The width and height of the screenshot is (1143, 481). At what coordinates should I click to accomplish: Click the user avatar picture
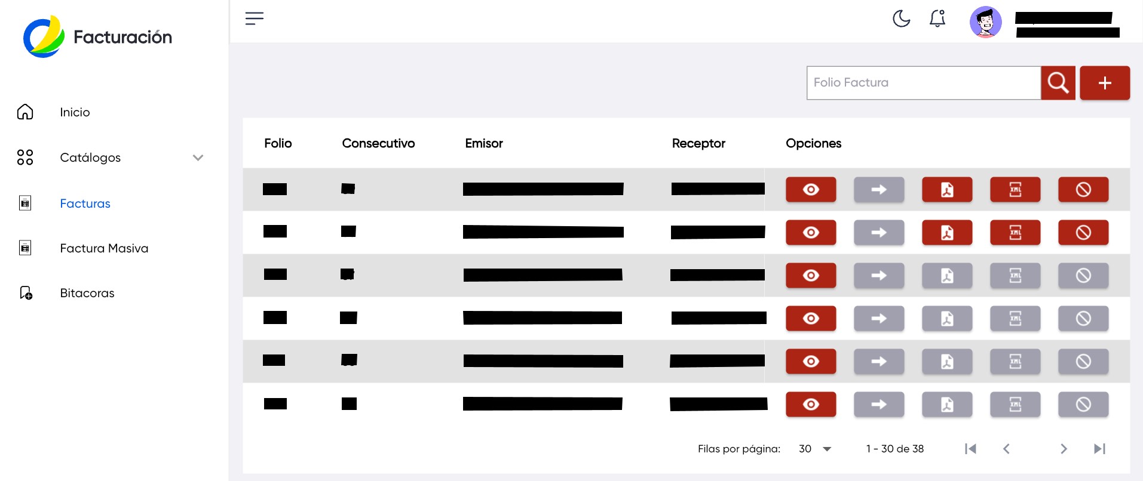coord(985,22)
